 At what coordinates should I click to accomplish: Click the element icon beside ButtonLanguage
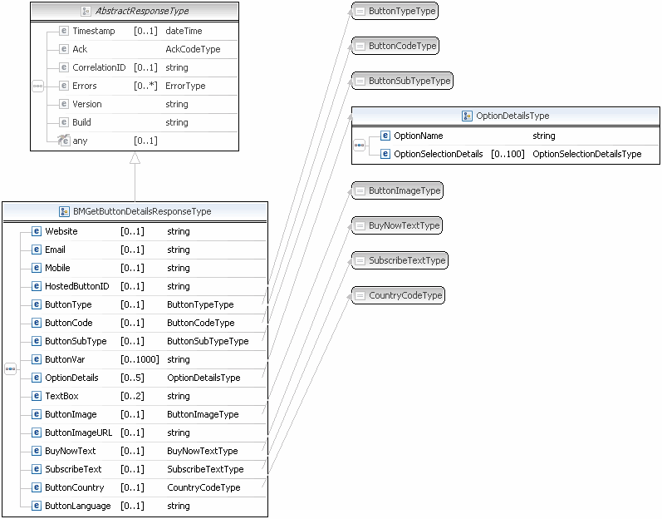37,506
